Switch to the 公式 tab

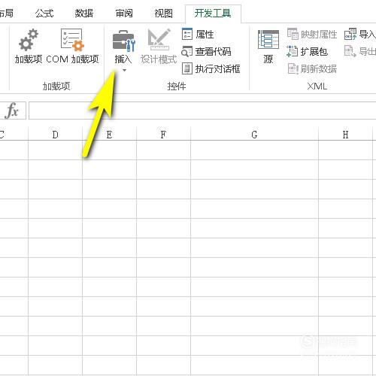[x=44, y=13]
